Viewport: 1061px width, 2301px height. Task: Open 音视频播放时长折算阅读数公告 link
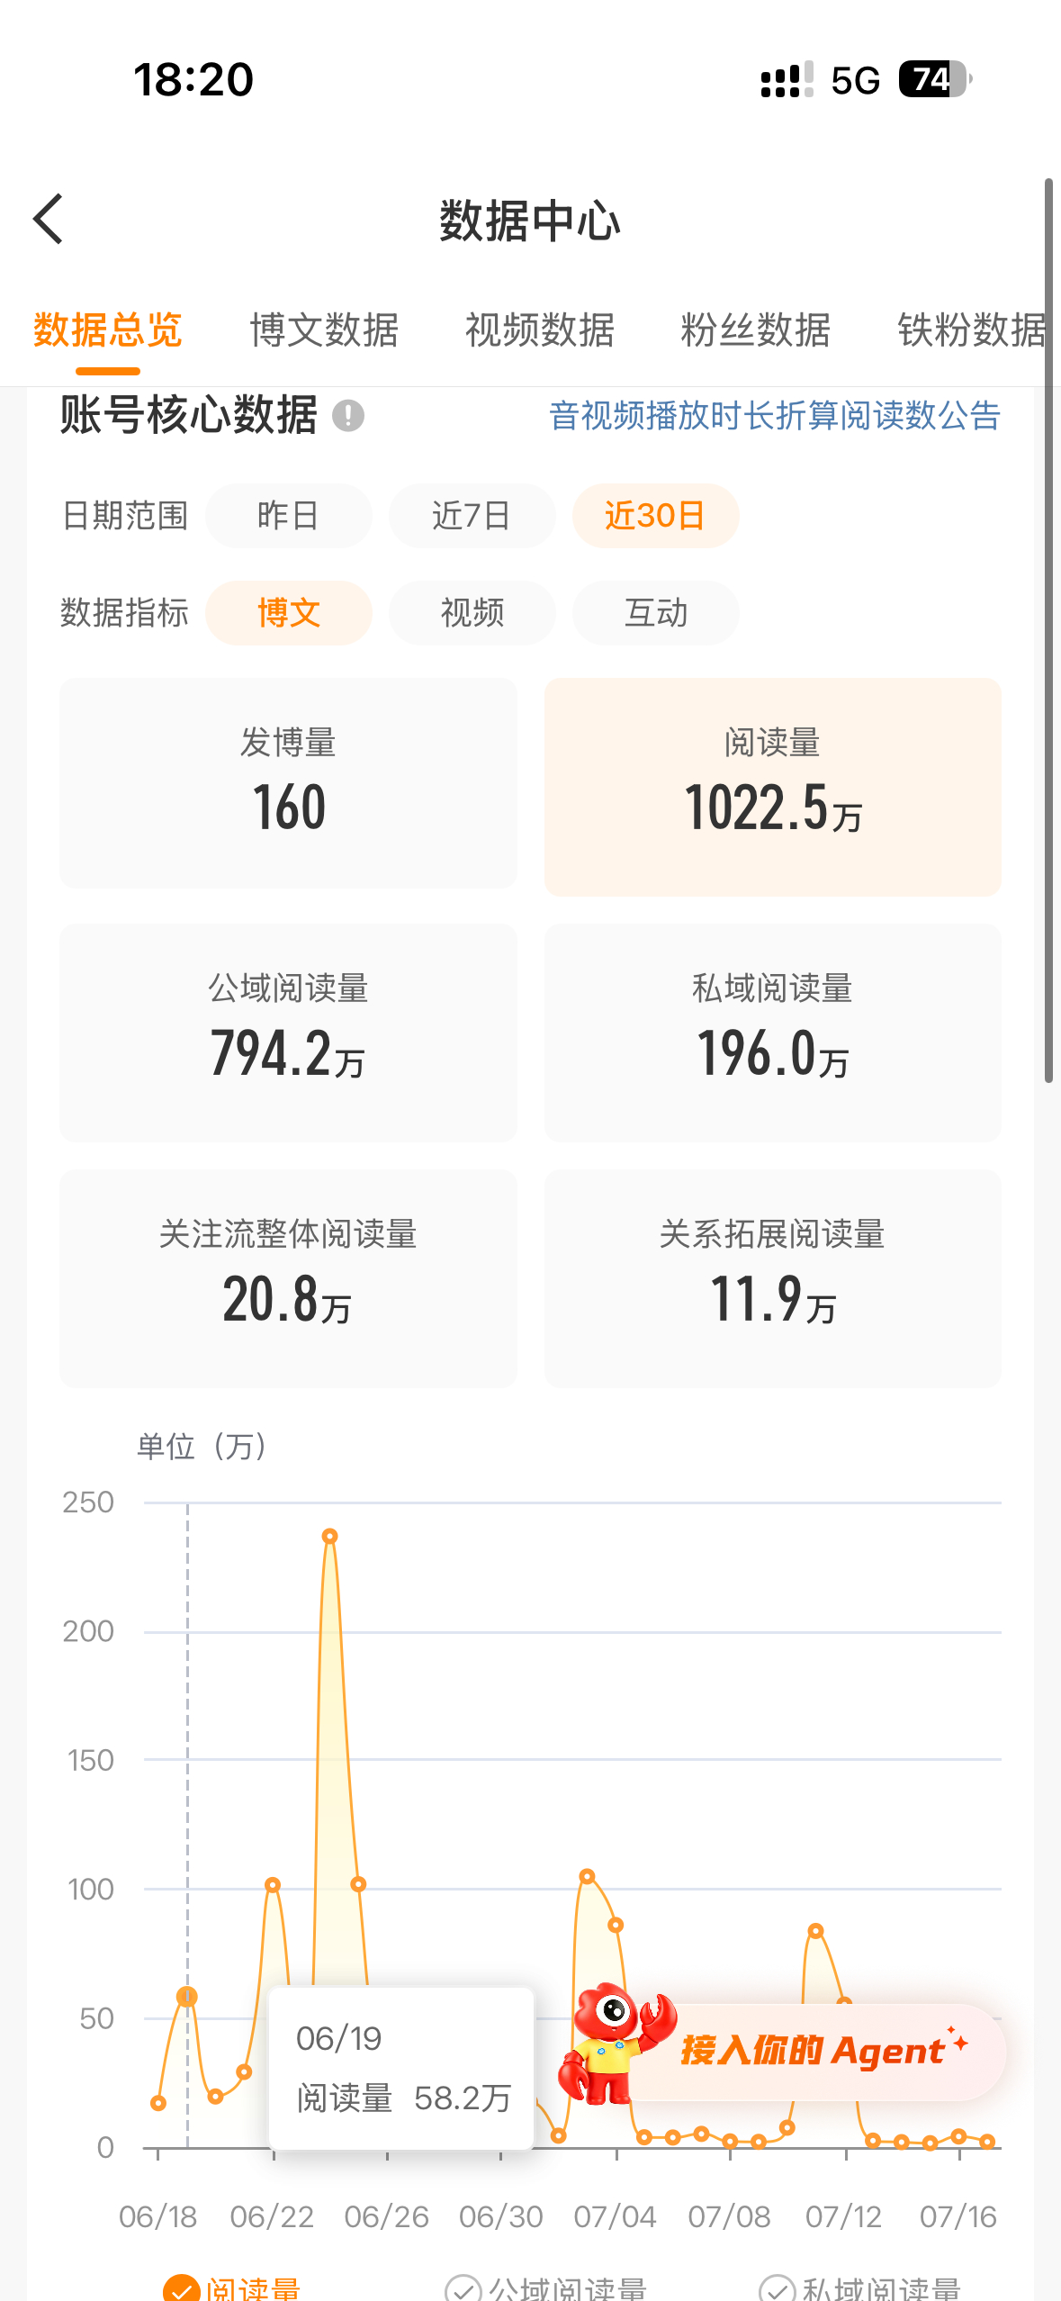point(775,416)
